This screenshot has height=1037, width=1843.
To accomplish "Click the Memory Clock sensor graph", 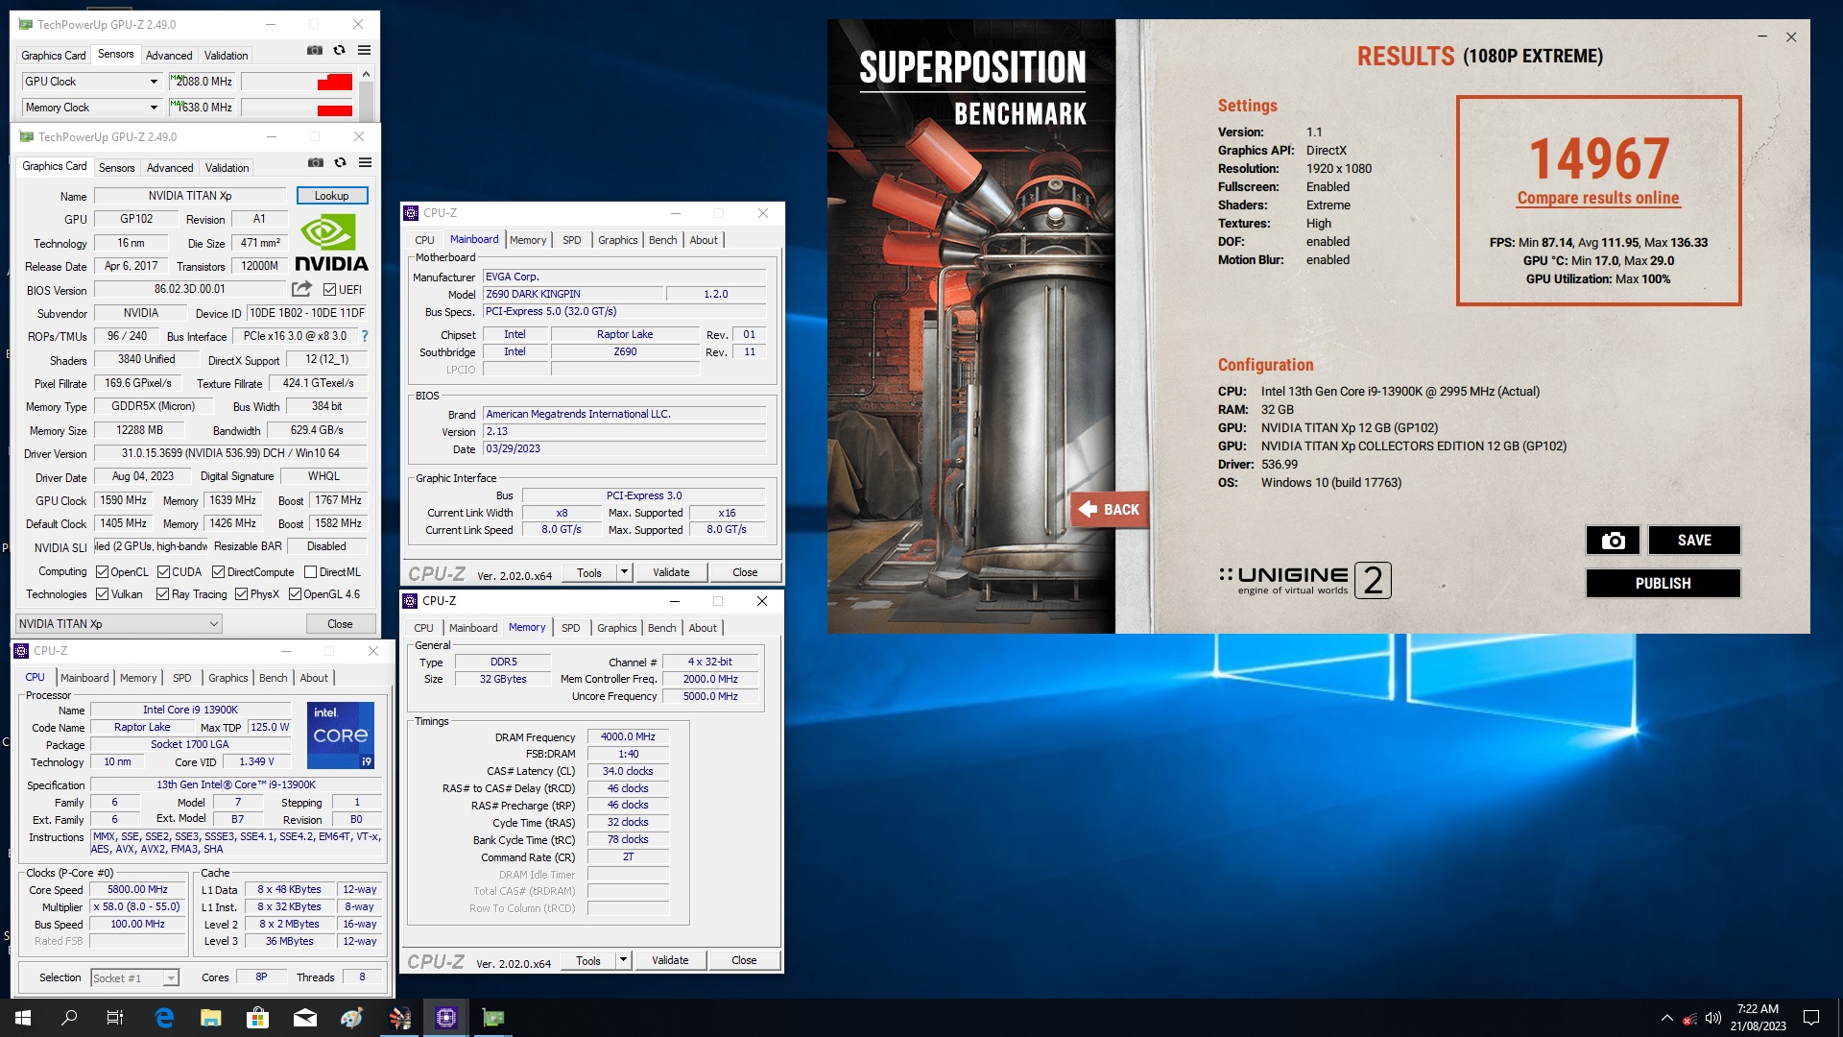I will (x=299, y=108).
